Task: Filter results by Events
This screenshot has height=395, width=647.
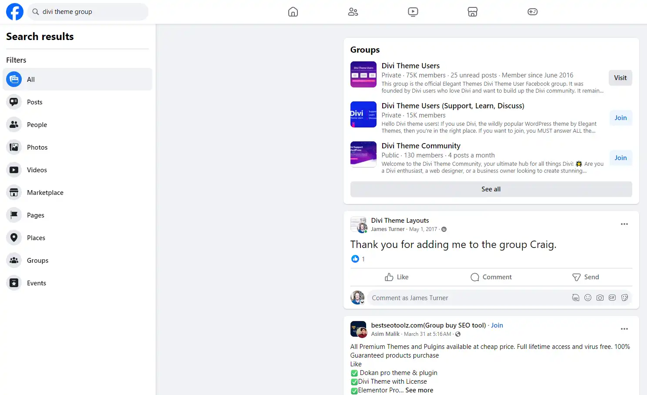Action: click(x=37, y=283)
